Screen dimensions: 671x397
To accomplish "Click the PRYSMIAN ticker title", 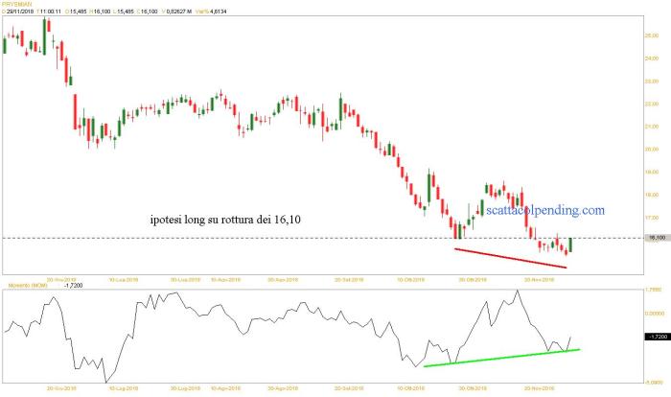I will click(x=16, y=4).
